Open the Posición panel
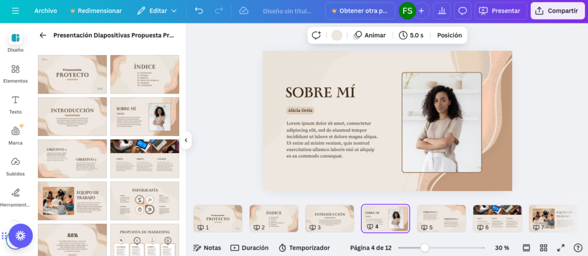Viewport: 588px width, 256px height. pyautogui.click(x=449, y=35)
